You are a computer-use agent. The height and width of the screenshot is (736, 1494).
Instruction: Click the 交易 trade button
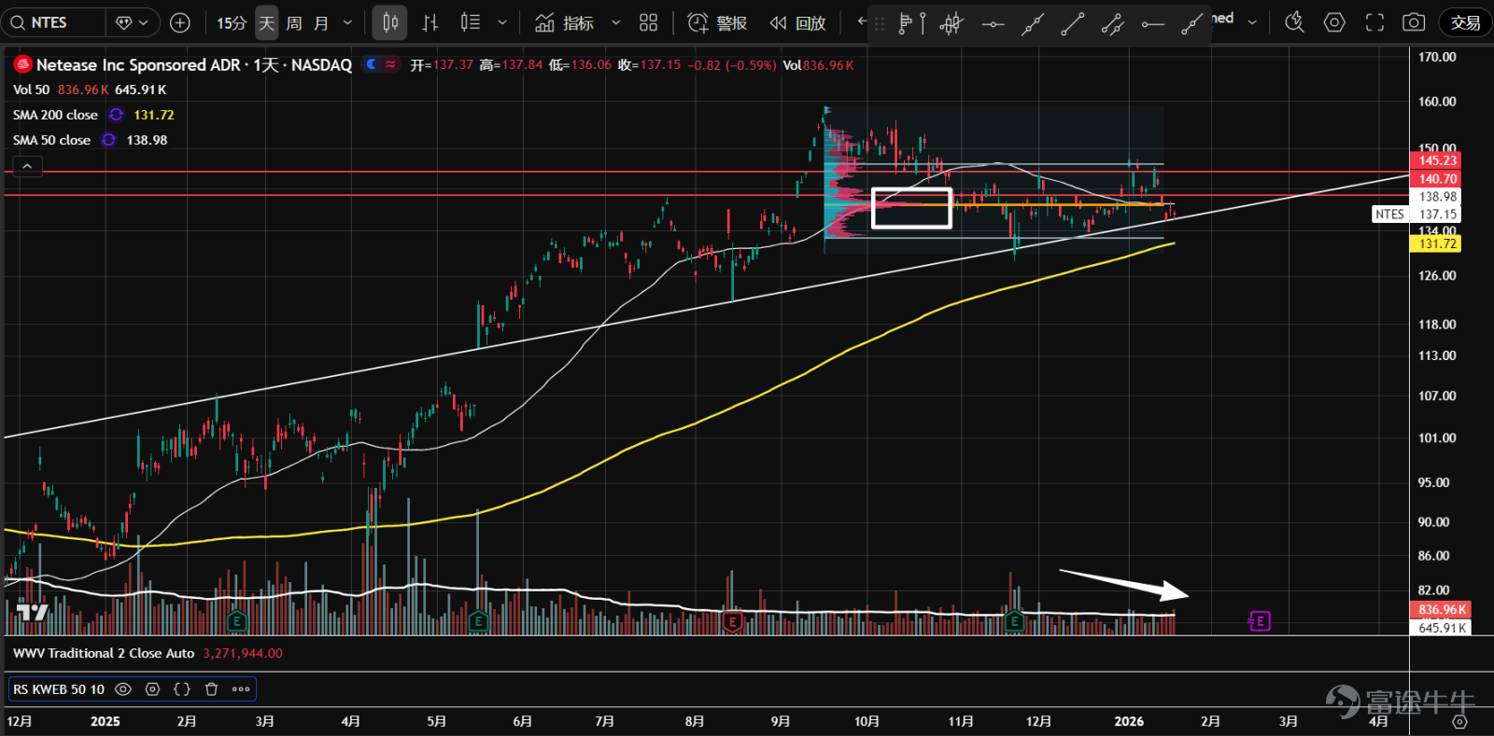1465,22
